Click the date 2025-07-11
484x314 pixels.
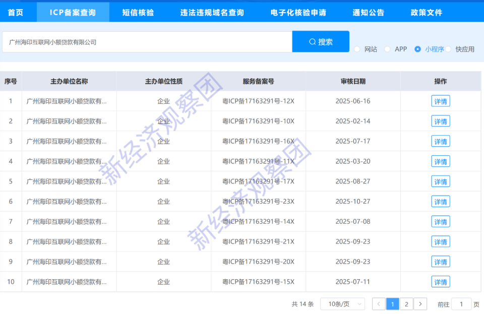(x=353, y=282)
